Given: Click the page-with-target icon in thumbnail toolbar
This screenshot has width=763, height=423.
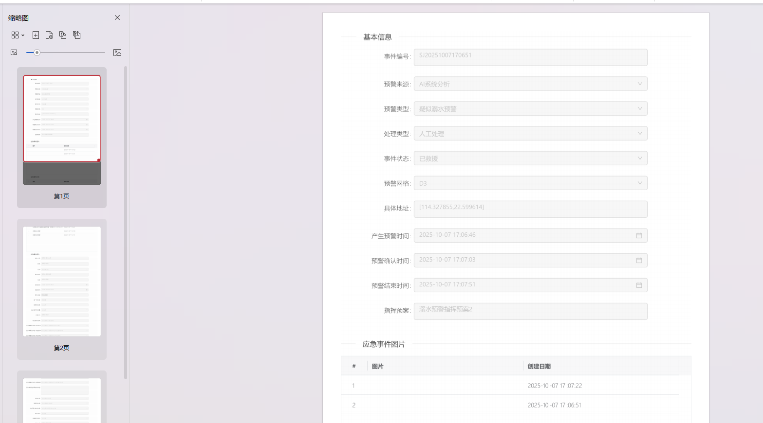Looking at the screenshot, I should 49,35.
